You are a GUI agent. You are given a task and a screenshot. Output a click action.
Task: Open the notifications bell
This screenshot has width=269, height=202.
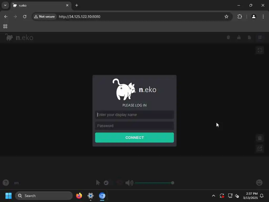point(262,196)
